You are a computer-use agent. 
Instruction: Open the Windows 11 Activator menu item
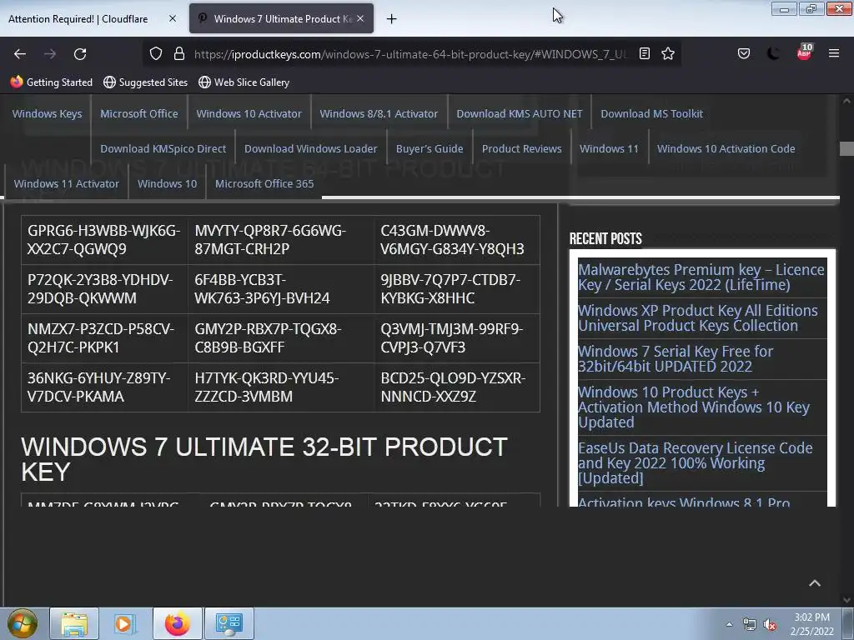67,183
